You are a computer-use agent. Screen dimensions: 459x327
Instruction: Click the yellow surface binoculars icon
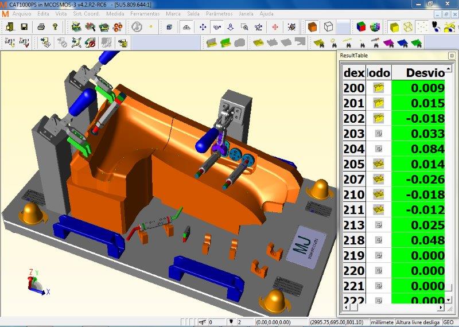(319, 44)
